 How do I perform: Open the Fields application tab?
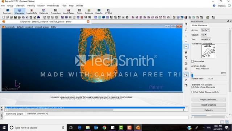tap(79, 11)
